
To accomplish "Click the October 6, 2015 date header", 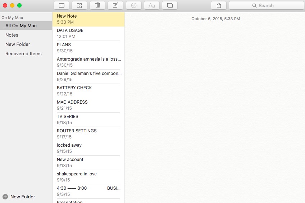I will coord(215,19).
